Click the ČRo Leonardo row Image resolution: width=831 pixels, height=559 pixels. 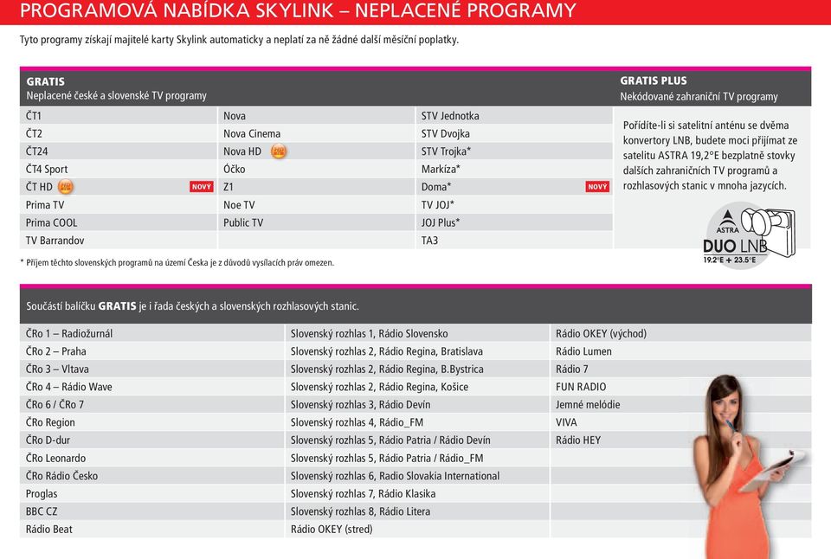click(151, 458)
